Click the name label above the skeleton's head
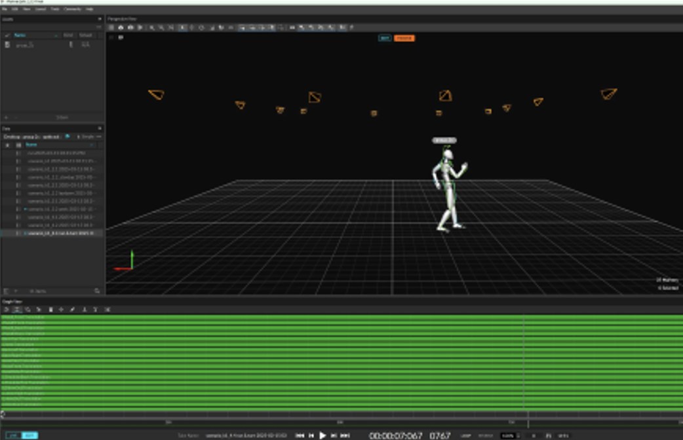 [444, 140]
